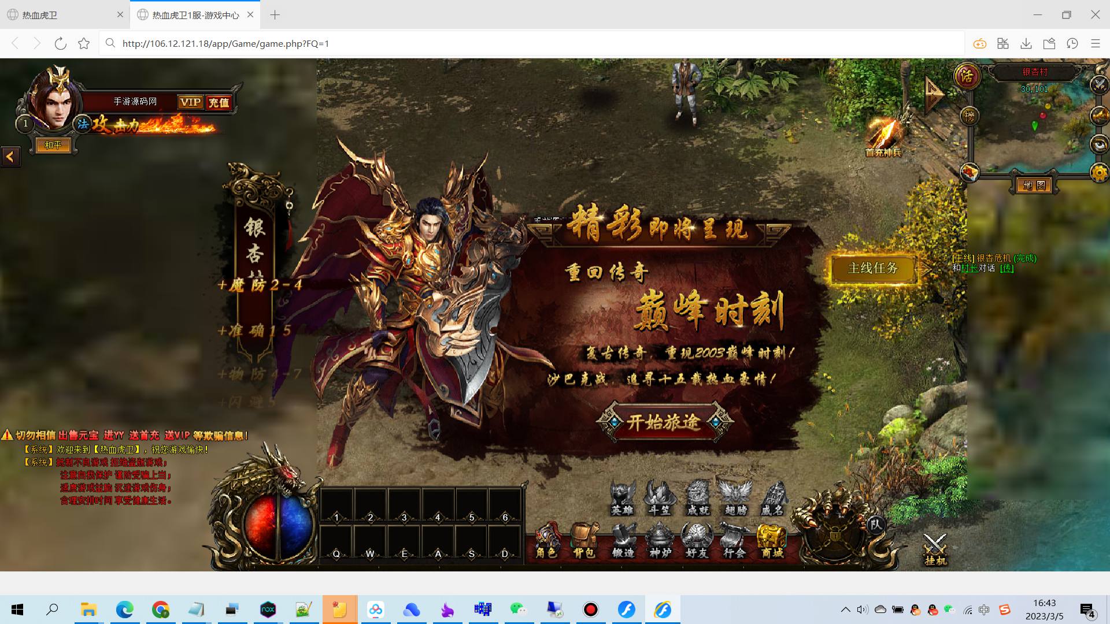Viewport: 1110px width, 624px height.
Task: Click the red-blue HP/MP orb
Action: tap(279, 526)
